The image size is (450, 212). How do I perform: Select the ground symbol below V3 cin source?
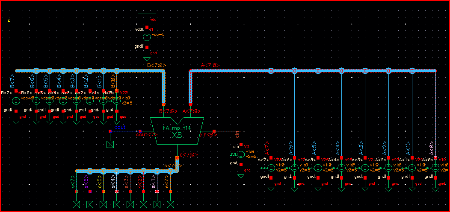[x=241, y=176]
